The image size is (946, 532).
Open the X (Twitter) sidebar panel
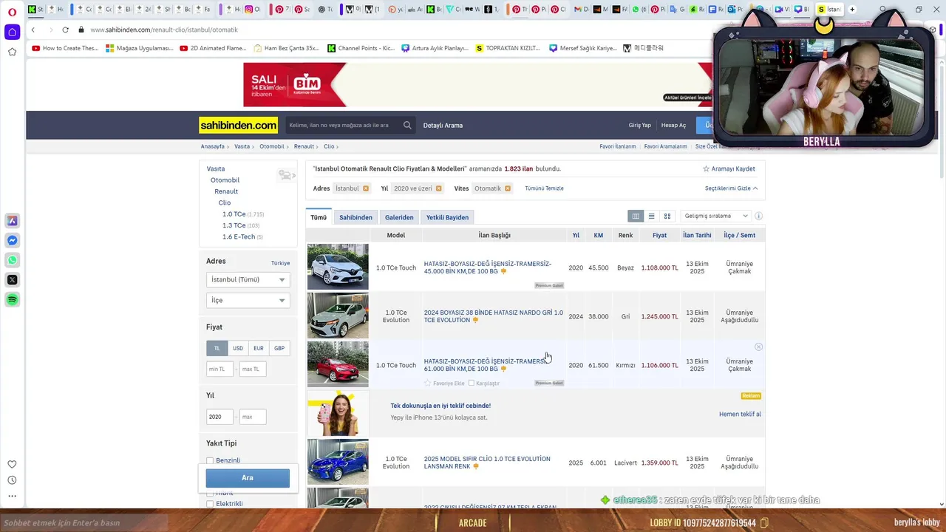pyautogui.click(x=12, y=280)
